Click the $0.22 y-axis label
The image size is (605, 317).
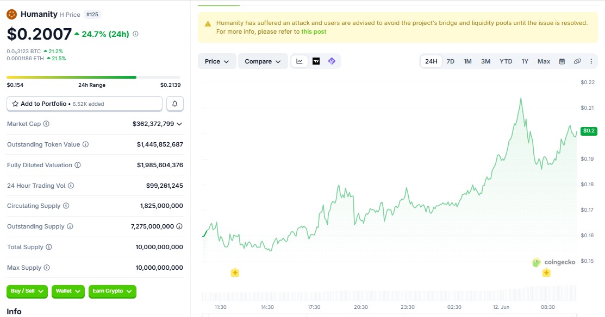(588, 83)
